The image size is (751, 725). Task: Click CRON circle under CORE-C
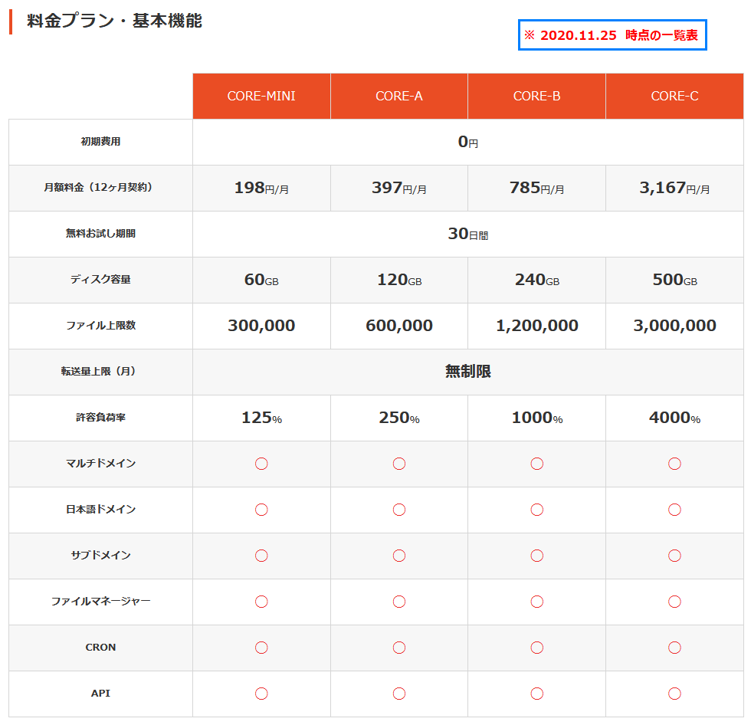tap(674, 648)
